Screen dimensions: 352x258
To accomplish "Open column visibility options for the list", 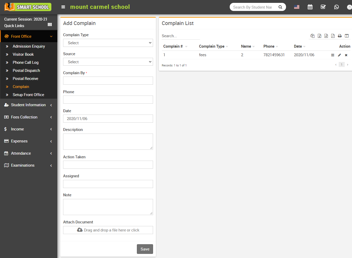I will pos(347,36).
